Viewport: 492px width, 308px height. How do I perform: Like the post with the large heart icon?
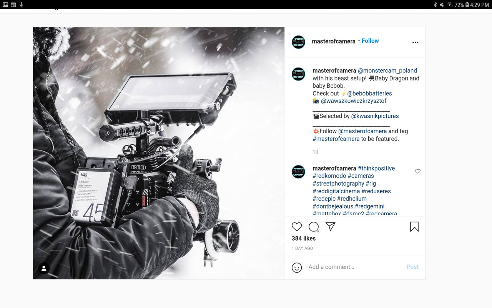tap(297, 226)
